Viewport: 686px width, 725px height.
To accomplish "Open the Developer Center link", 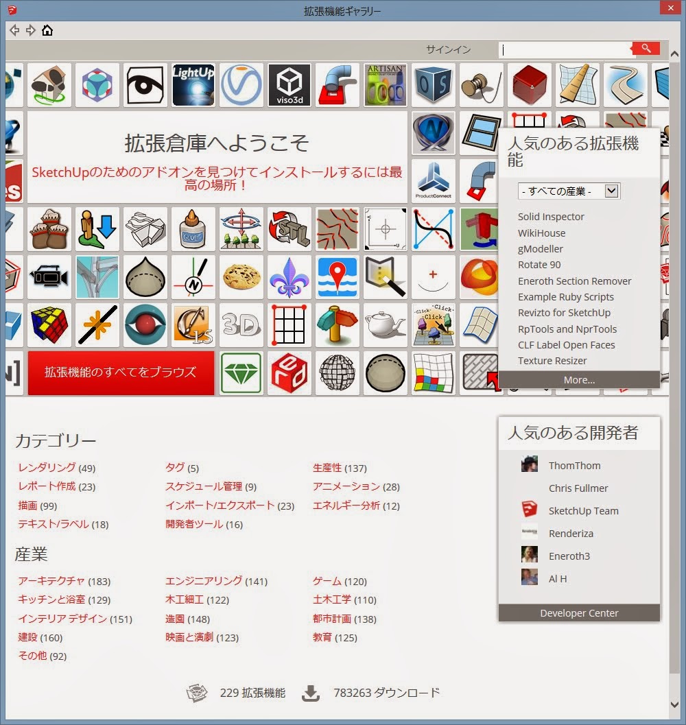I will (x=579, y=613).
